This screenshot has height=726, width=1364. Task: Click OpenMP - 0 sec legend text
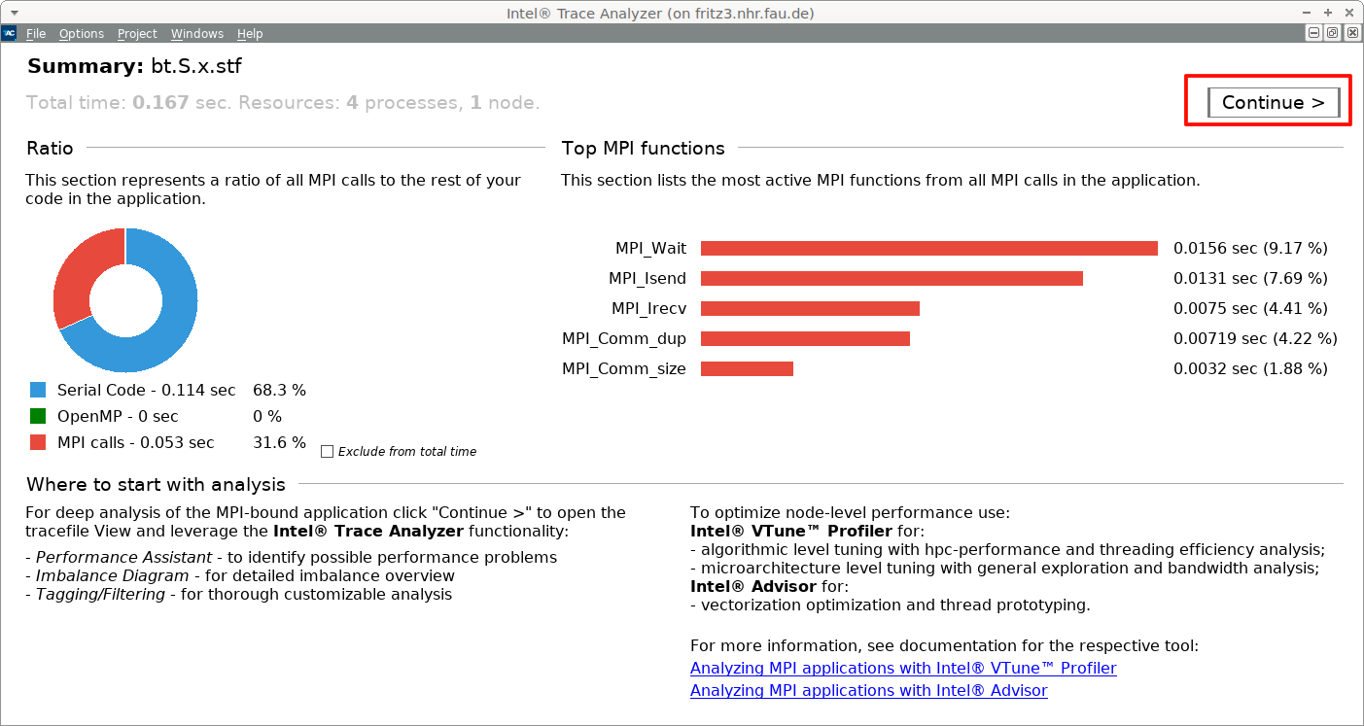[118, 416]
